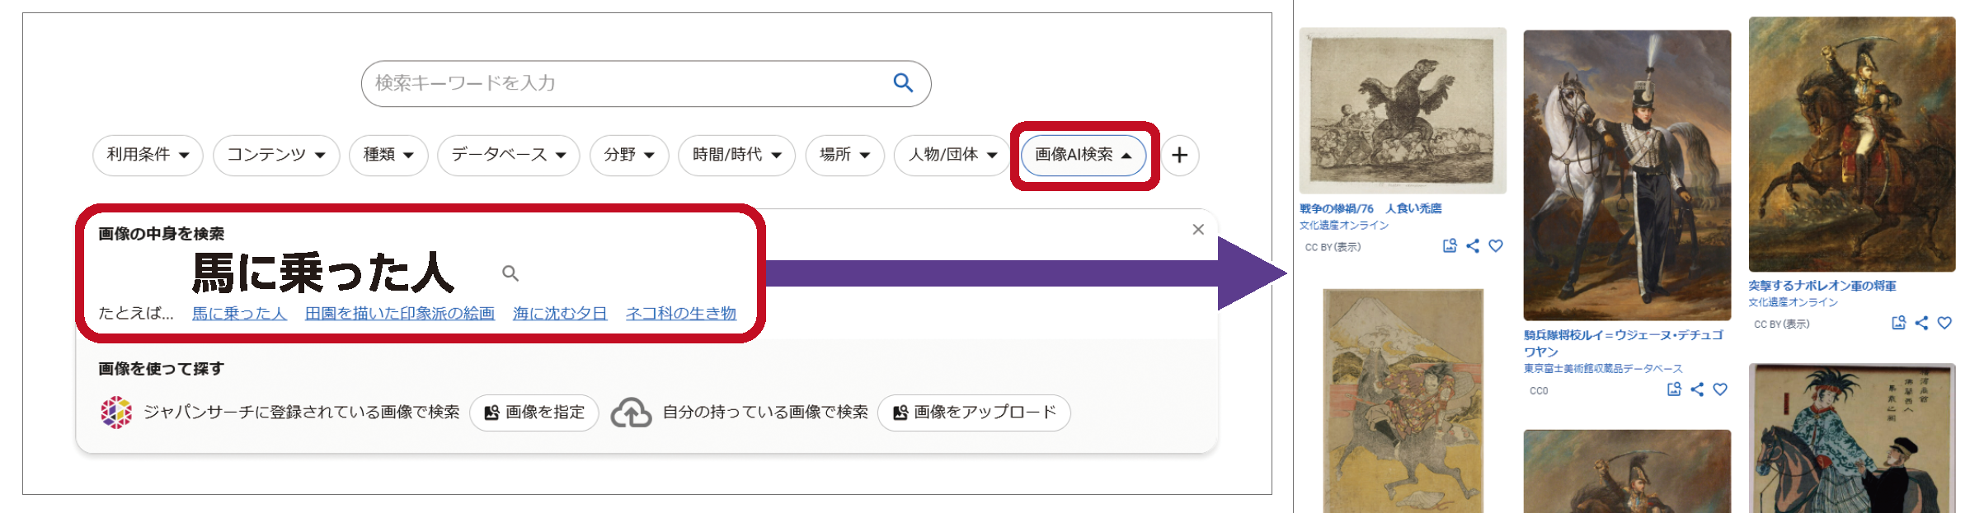Open 文化遺産オンライン link under 戦争の惨禍/76
The image size is (1965, 513).
point(1344,225)
